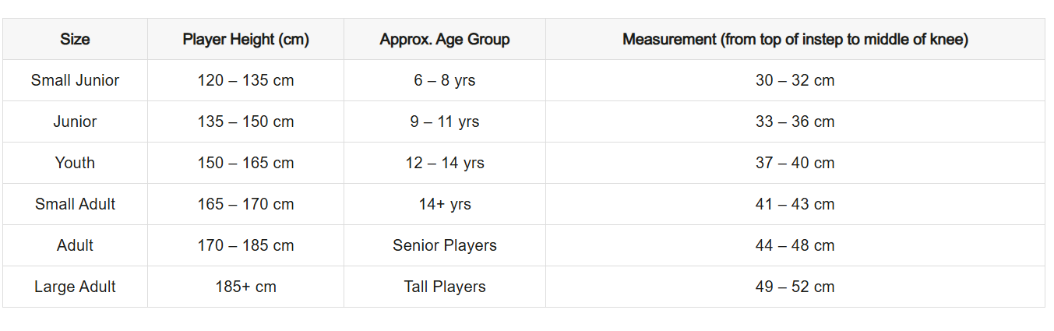Select the Small Junior size cell

tap(75, 80)
